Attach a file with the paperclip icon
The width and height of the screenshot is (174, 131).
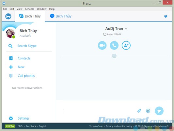(139, 111)
